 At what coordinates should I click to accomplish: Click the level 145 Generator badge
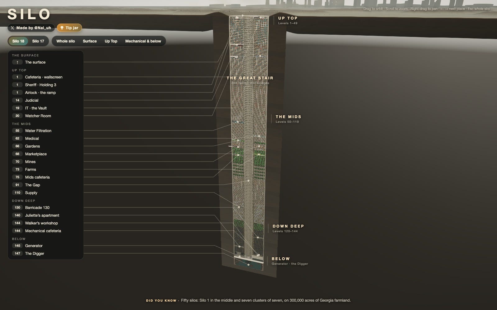[17, 246]
